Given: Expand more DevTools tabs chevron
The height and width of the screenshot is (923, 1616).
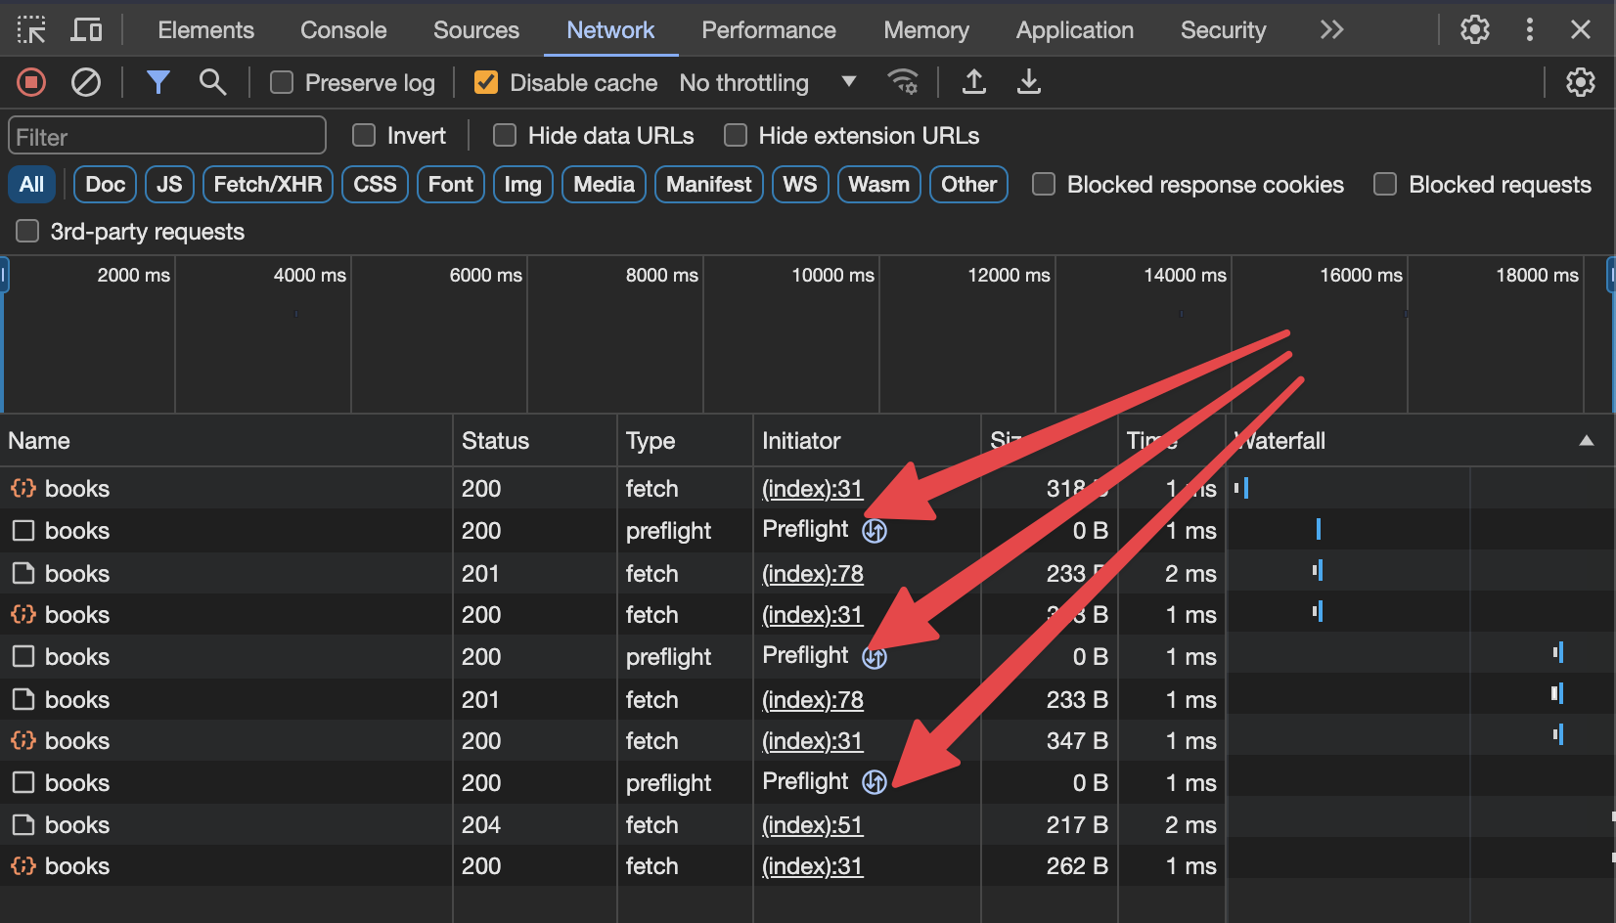Looking at the screenshot, I should pos(1331,30).
